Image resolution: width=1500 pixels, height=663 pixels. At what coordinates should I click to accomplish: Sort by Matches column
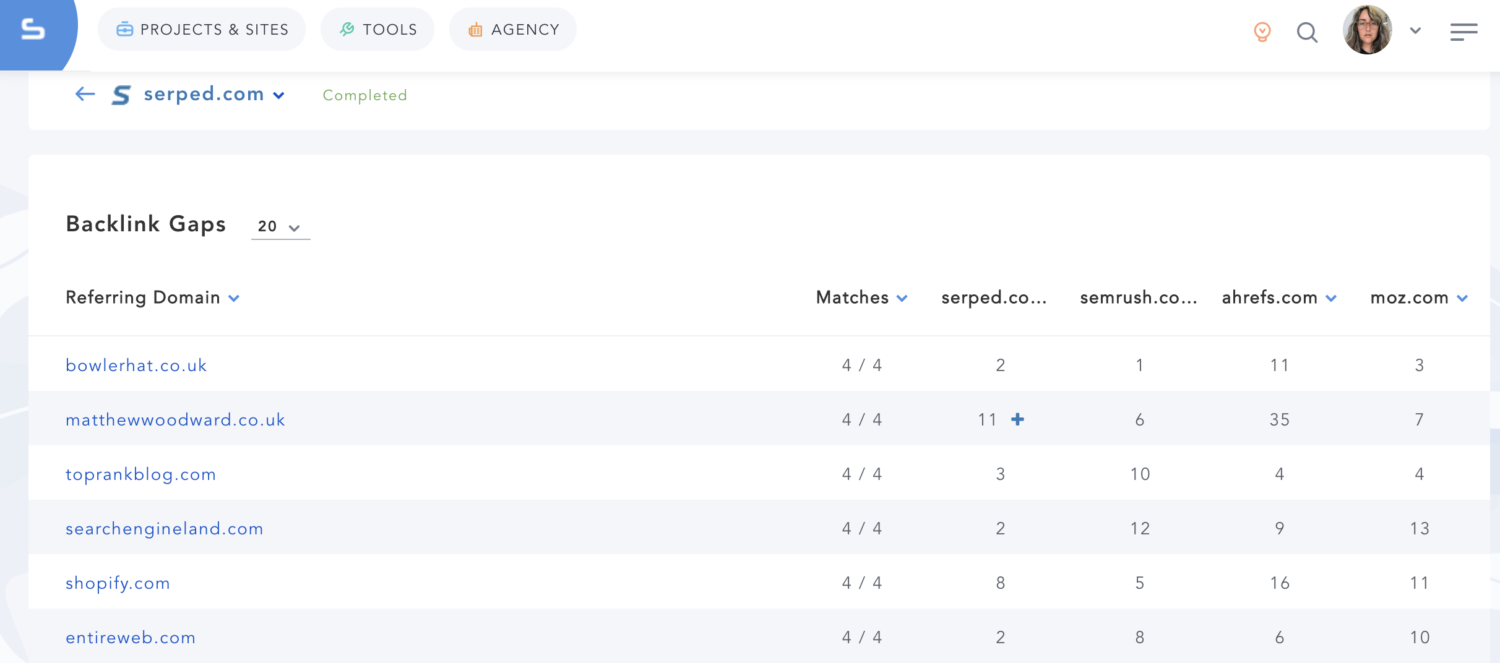[861, 297]
